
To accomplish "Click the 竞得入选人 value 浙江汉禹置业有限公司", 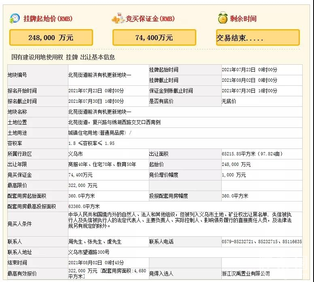I will 246,274.
